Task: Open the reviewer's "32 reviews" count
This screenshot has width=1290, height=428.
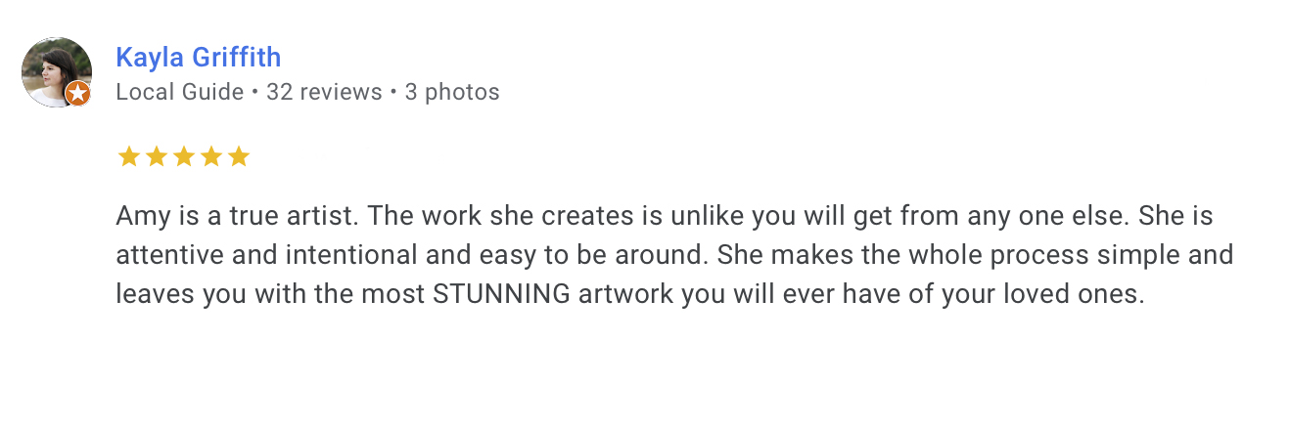Action: 324,93
